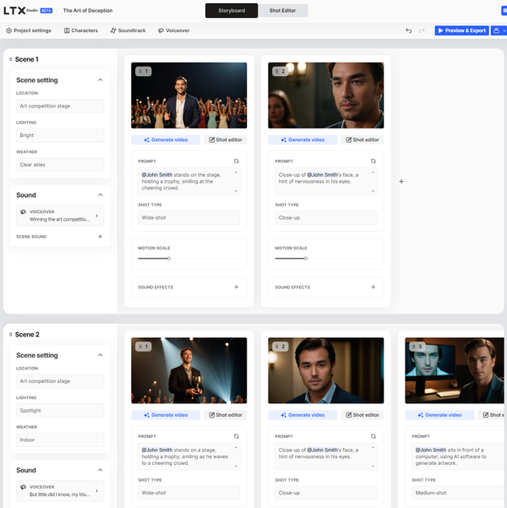The height and width of the screenshot is (508, 507).
Task: Switch to the Shot Editor tab
Action: 283,11
